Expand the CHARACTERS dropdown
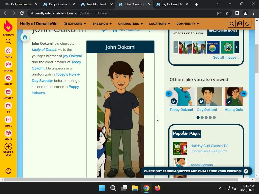 (x=130, y=24)
